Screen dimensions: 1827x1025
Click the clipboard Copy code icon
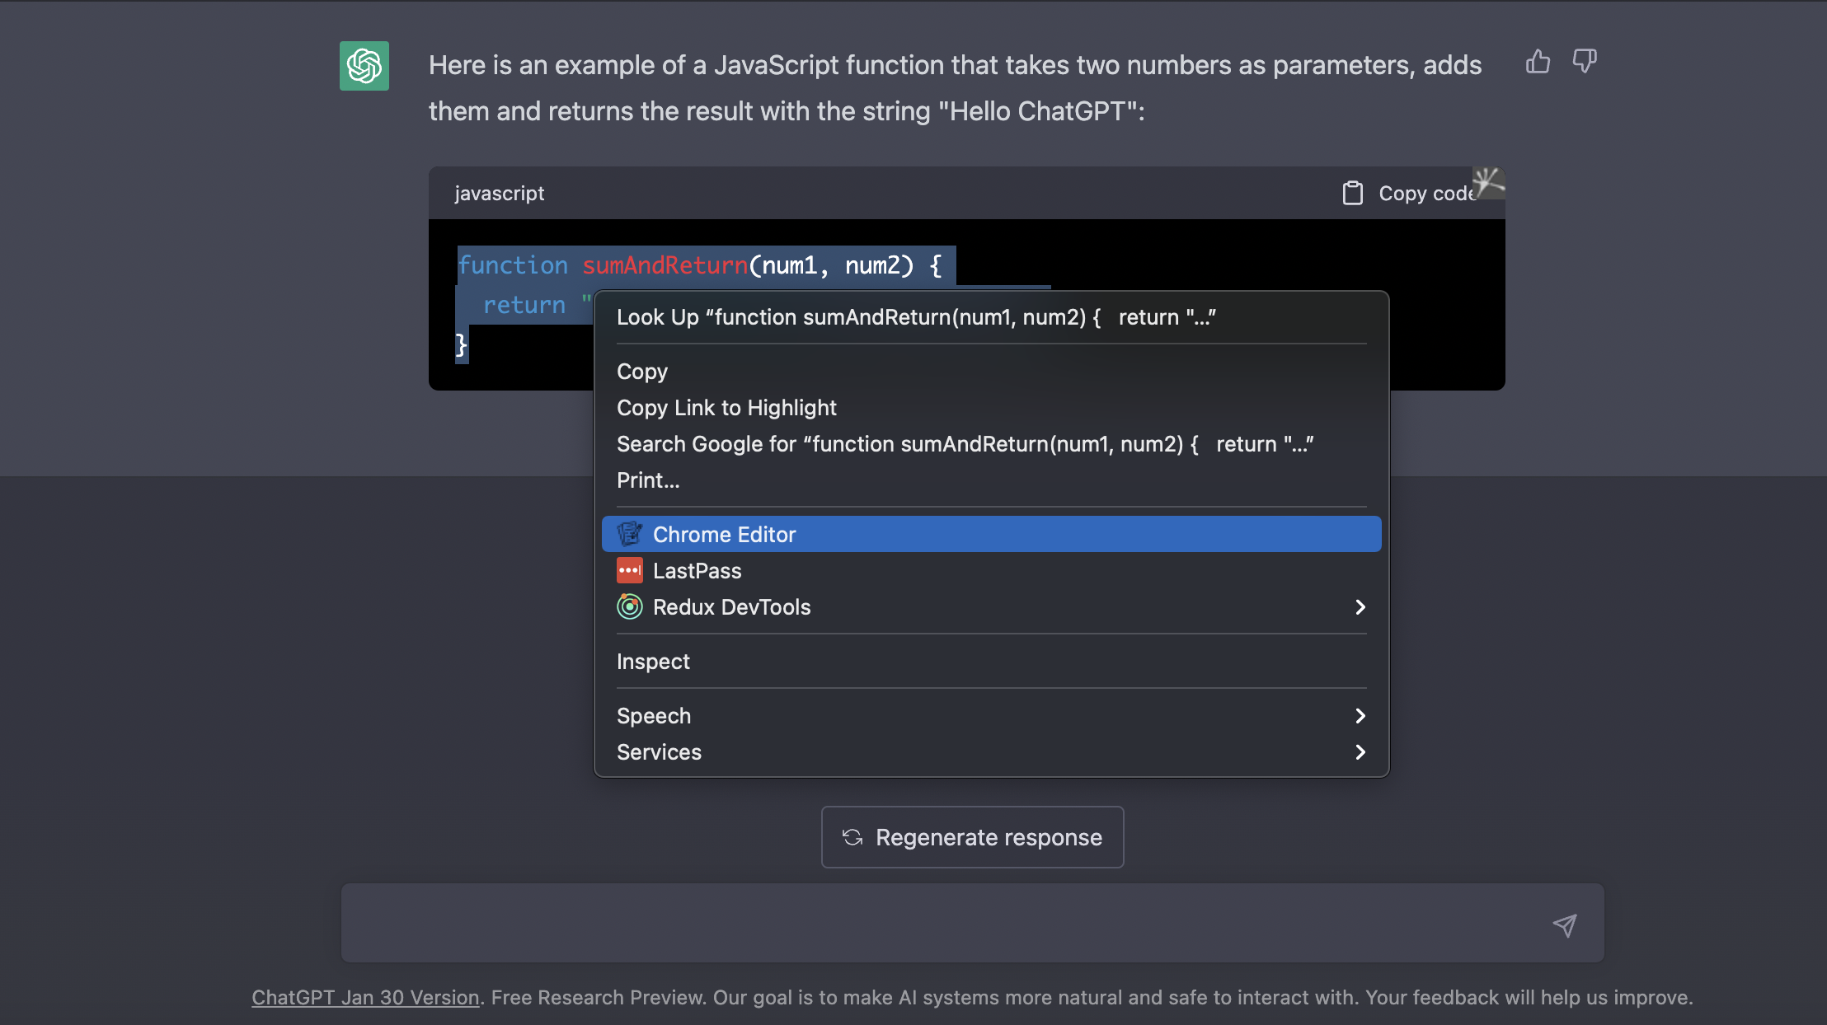click(x=1352, y=193)
